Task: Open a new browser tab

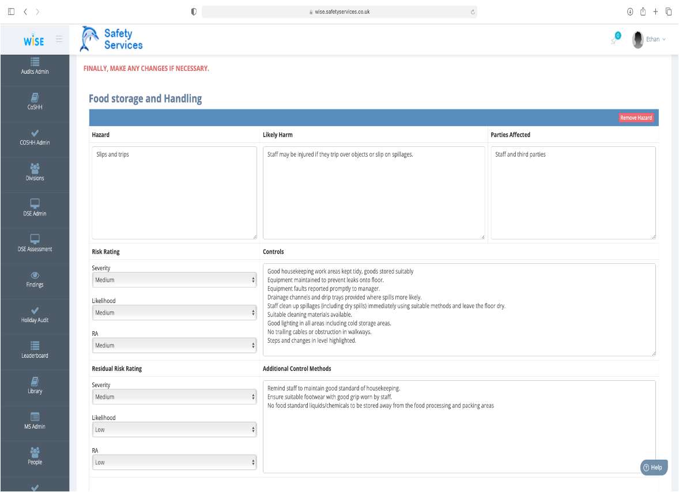Action: [655, 12]
